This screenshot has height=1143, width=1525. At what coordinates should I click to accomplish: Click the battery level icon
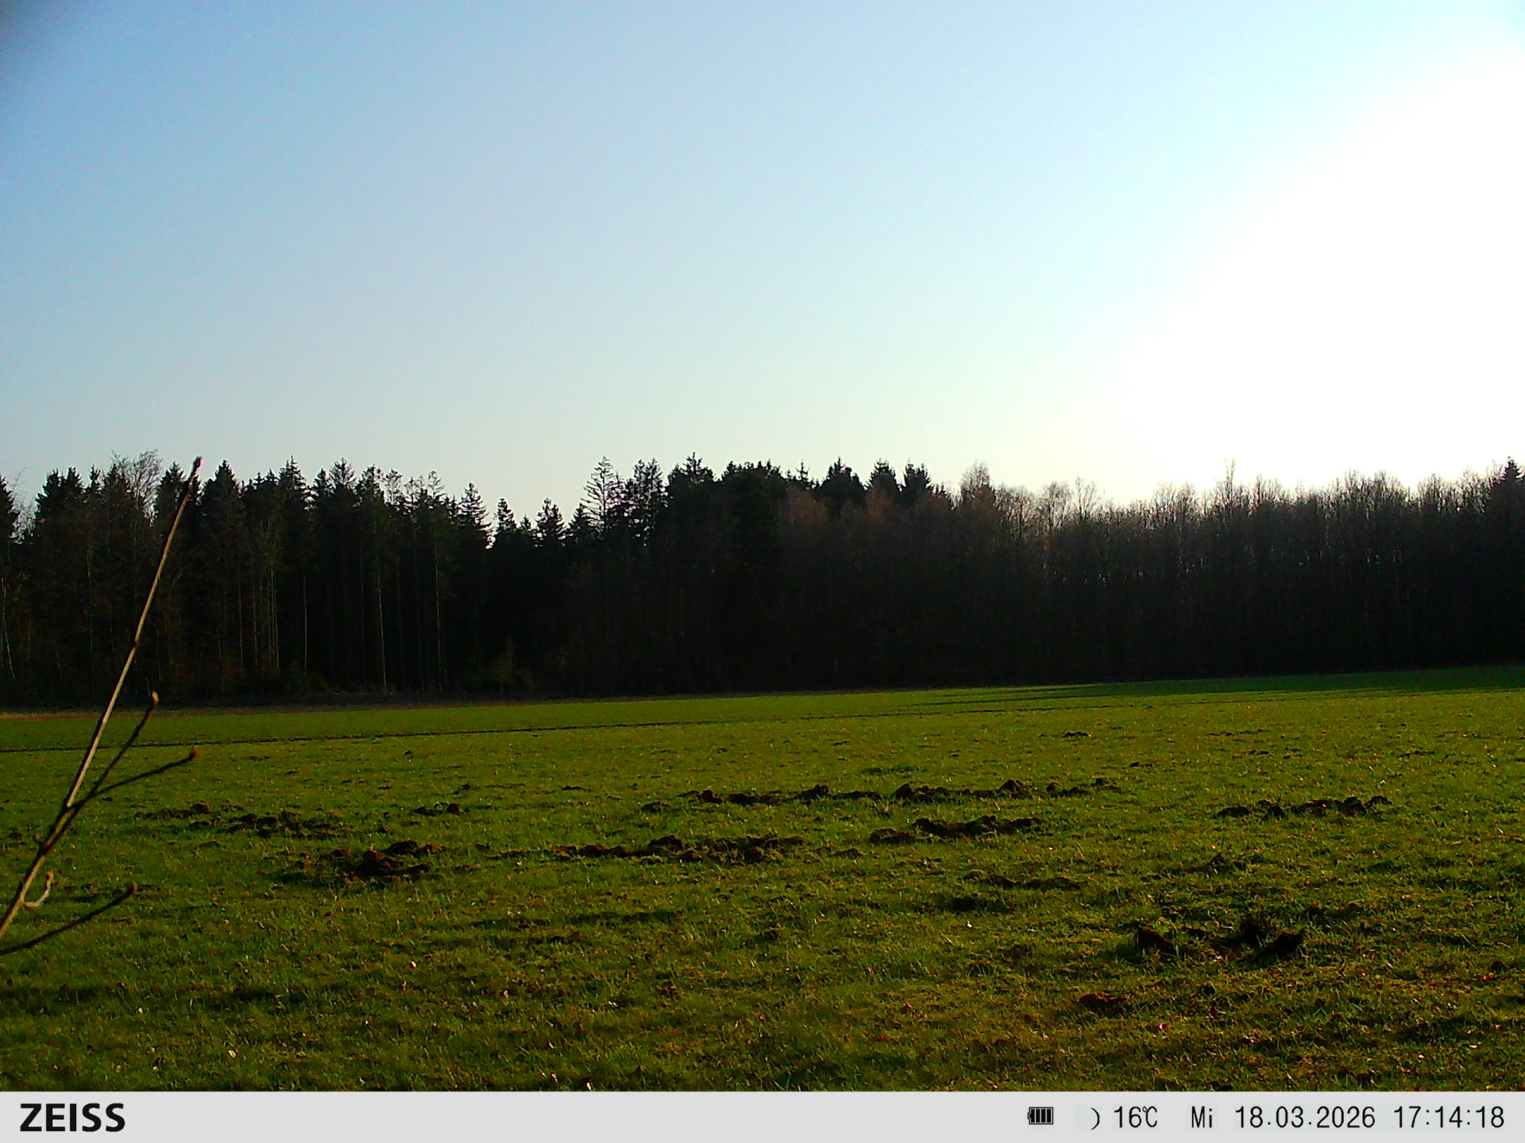click(1040, 1117)
